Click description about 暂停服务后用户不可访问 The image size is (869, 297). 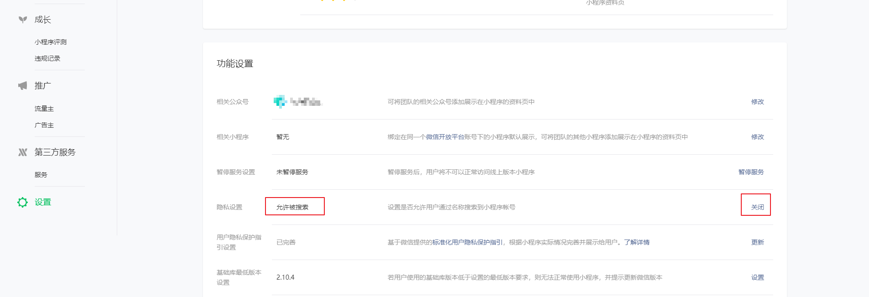(x=461, y=172)
